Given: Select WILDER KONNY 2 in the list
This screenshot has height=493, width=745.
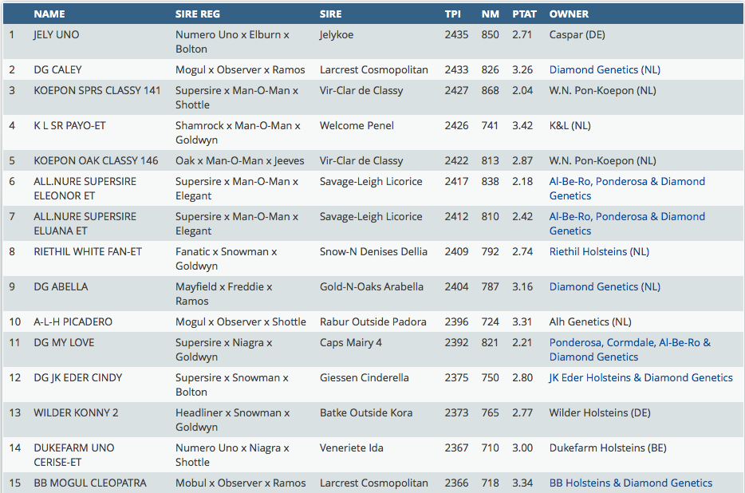Looking at the screenshot, I should coord(76,413).
